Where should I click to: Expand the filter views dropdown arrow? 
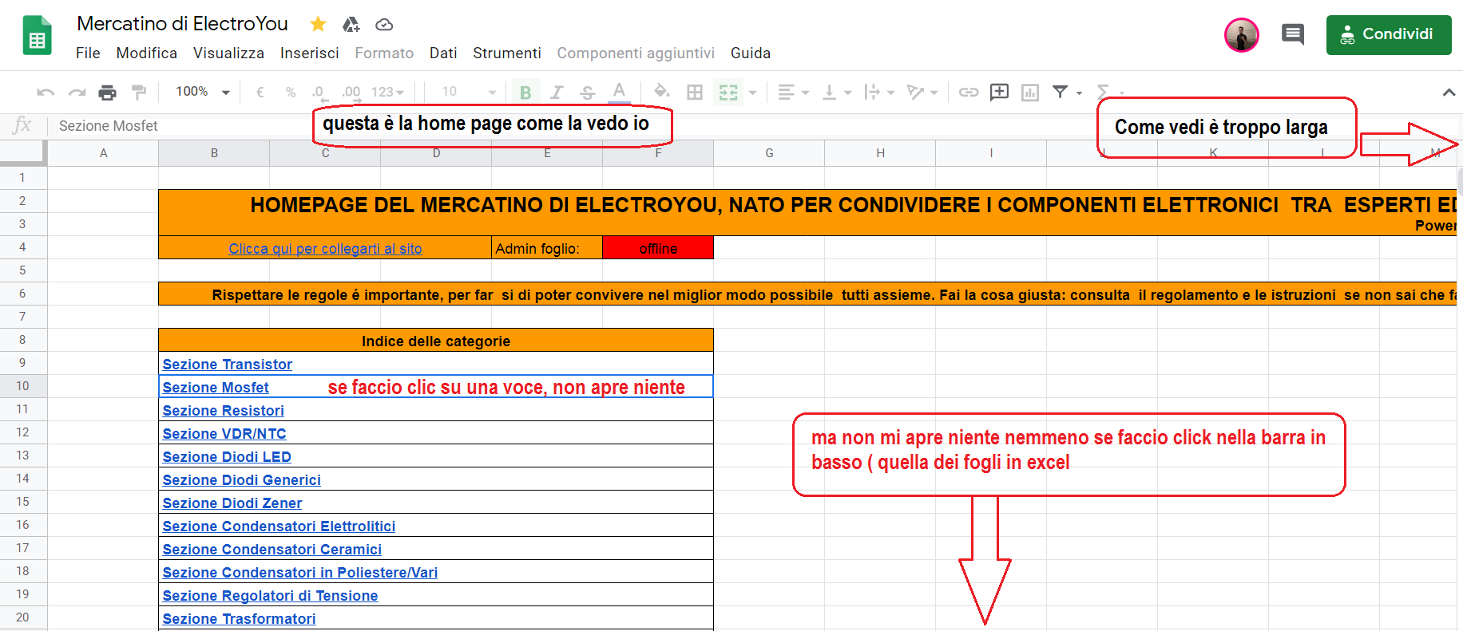click(x=1080, y=93)
